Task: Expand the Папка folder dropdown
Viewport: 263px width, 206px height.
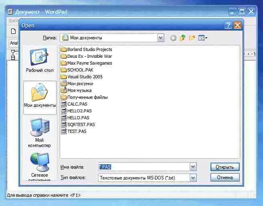Action: click(x=160, y=38)
